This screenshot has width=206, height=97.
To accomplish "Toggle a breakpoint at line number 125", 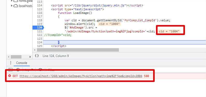I will point(40,46).
